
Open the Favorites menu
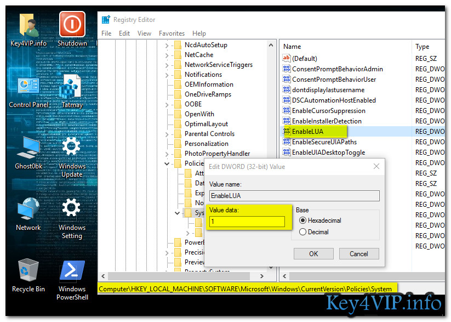172,33
